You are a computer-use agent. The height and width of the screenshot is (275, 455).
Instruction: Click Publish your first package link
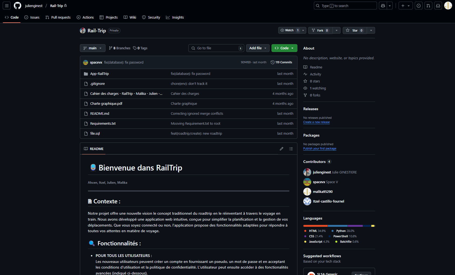click(x=320, y=148)
